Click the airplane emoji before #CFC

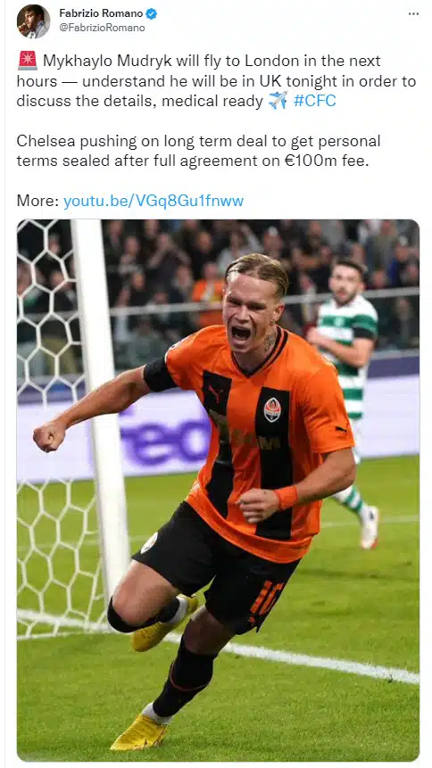[278, 101]
